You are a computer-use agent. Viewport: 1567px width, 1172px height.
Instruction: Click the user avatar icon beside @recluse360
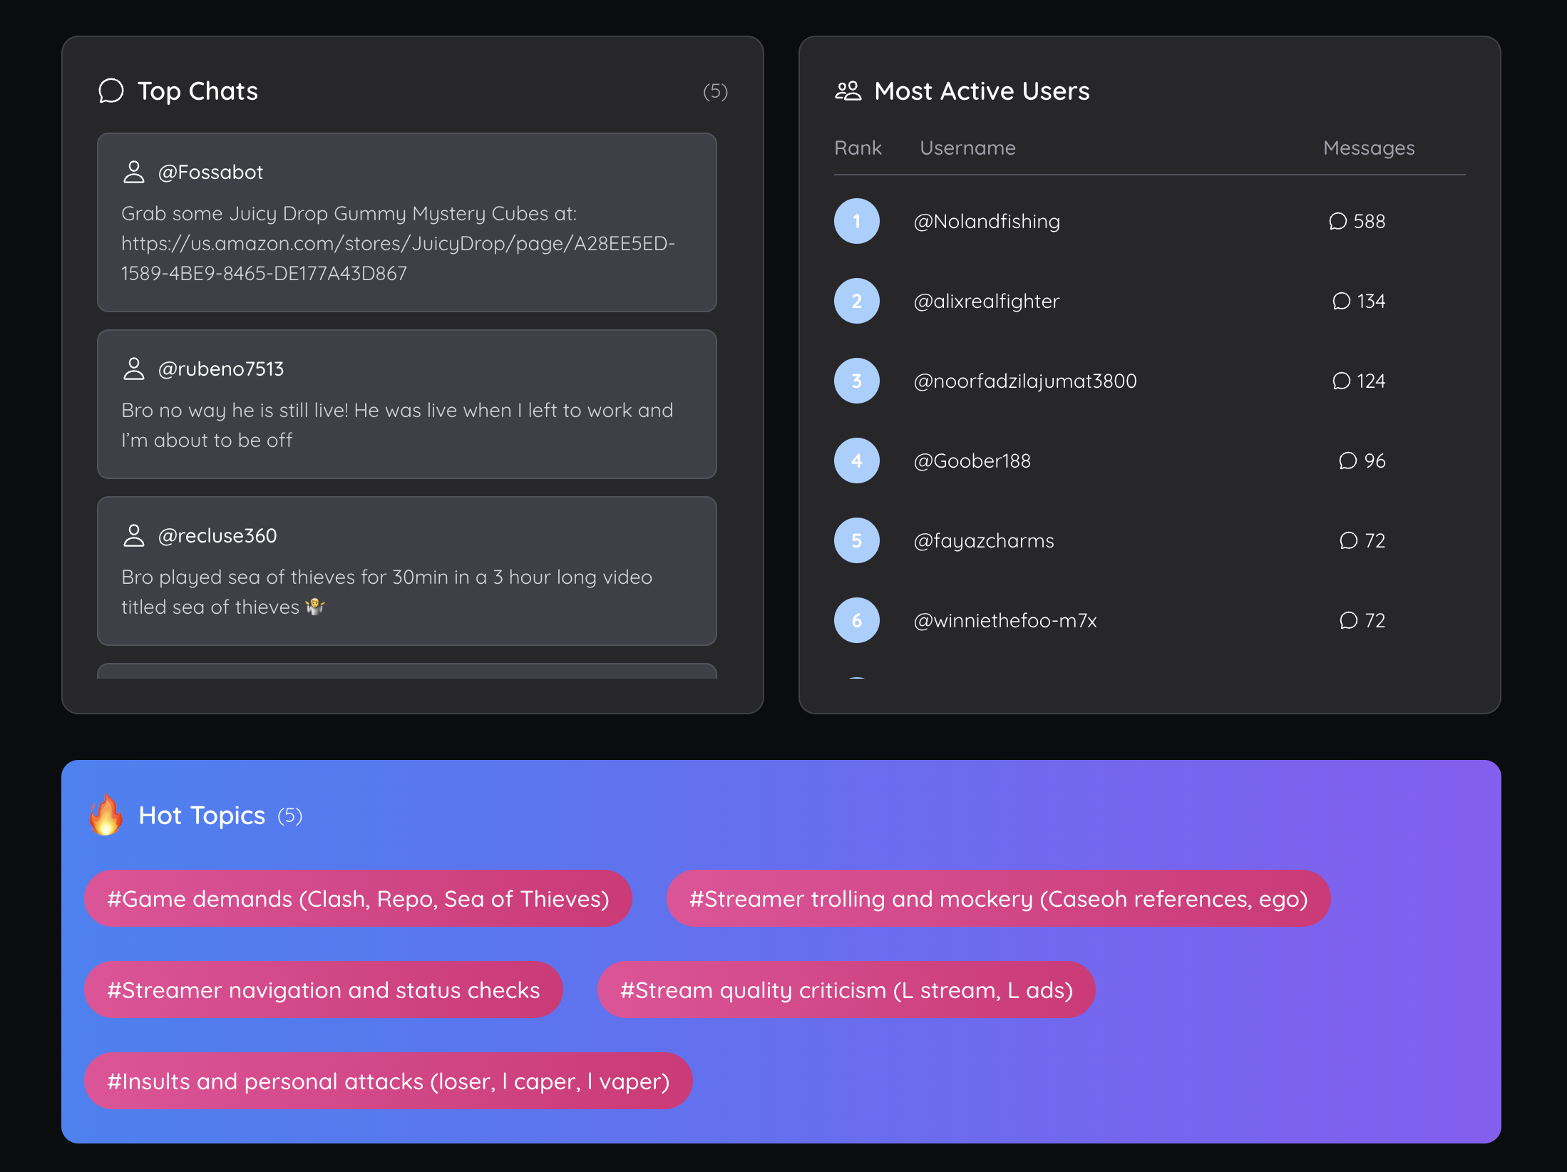pyautogui.click(x=133, y=535)
